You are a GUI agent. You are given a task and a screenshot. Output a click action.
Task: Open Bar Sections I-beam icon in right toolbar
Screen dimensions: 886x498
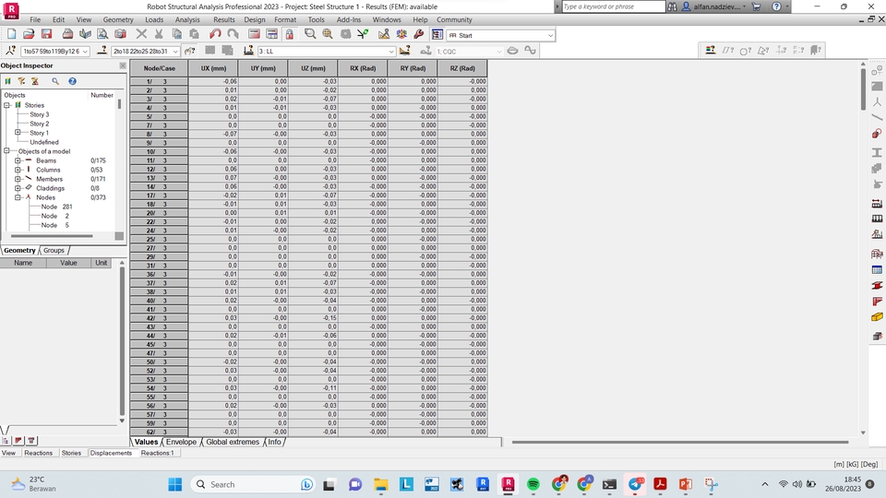click(x=877, y=152)
